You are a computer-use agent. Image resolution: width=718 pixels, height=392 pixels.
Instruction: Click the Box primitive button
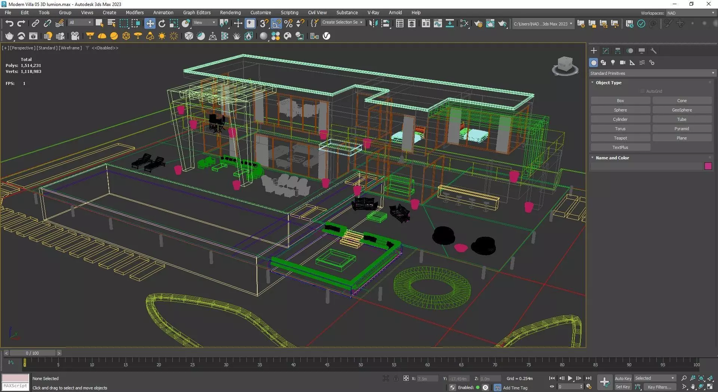[x=620, y=101]
